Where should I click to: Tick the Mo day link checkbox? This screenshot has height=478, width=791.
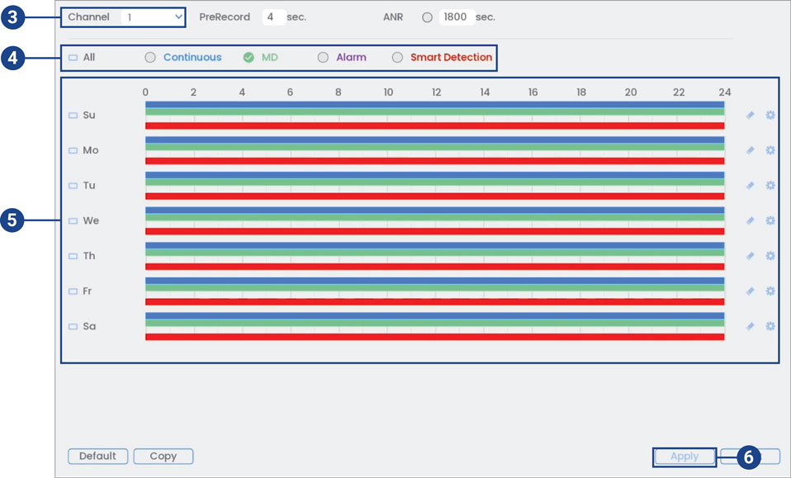click(73, 151)
